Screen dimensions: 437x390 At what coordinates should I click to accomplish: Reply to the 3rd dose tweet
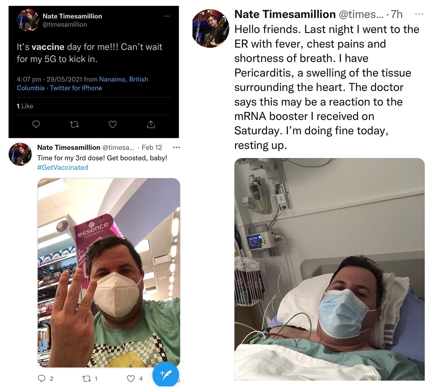tap(41, 379)
